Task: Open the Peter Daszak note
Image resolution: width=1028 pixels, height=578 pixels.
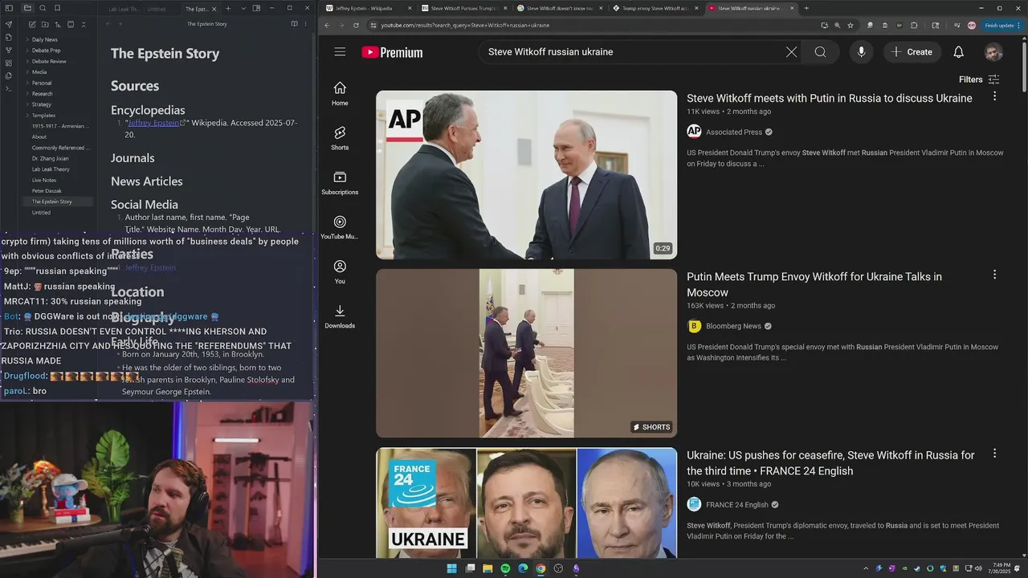Action: 47,191
